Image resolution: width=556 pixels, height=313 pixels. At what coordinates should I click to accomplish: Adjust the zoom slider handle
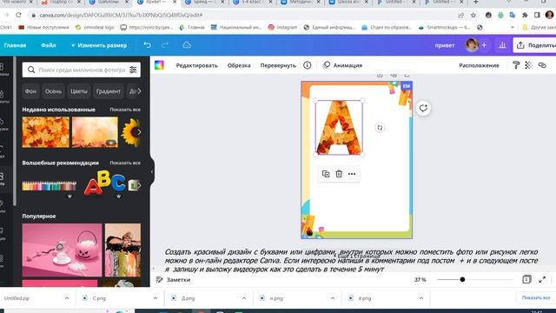click(462, 280)
